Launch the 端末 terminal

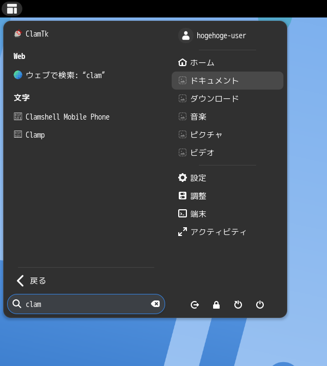(227, 214)
